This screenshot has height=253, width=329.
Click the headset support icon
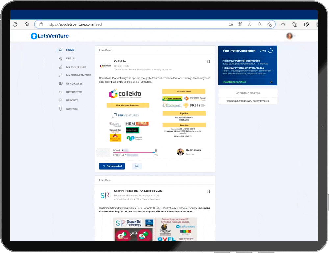click(x=61, y=109)
